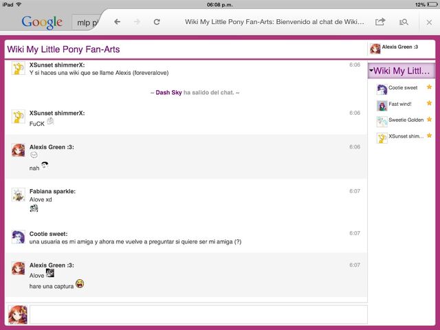
Task: Click the star next to Fast wind!
Action: pyautogui.click(x=429, y=103)
